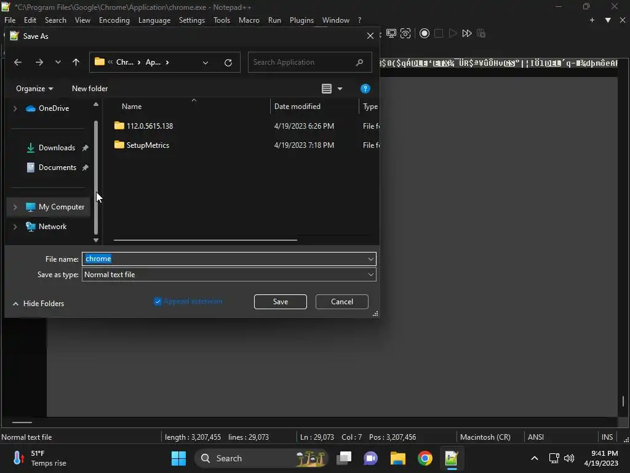Click the file list horizontal scrollbar

pyautogui.click(x=205, y=240)
